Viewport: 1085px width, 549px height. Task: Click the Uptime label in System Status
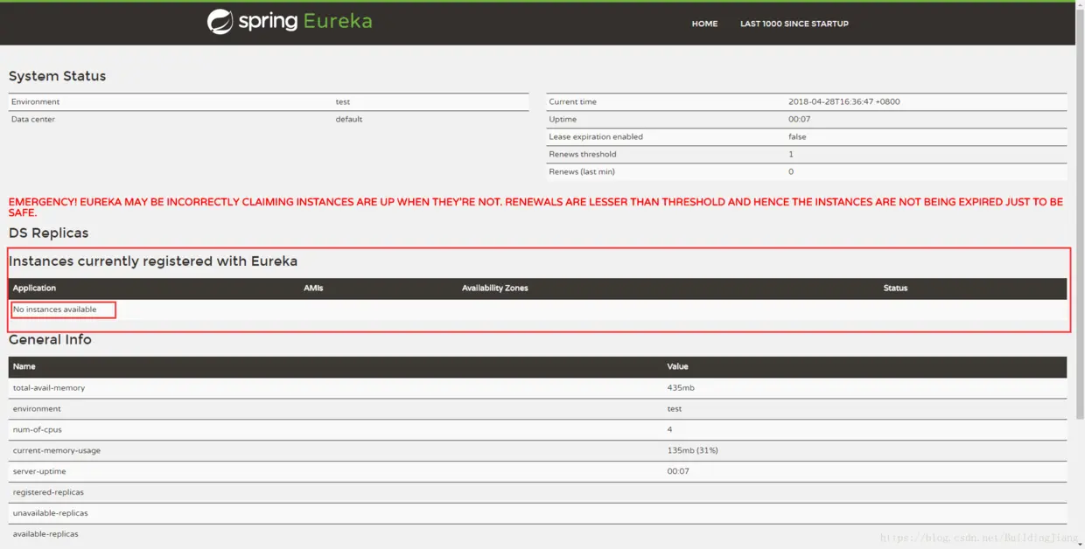click(563, 119)
